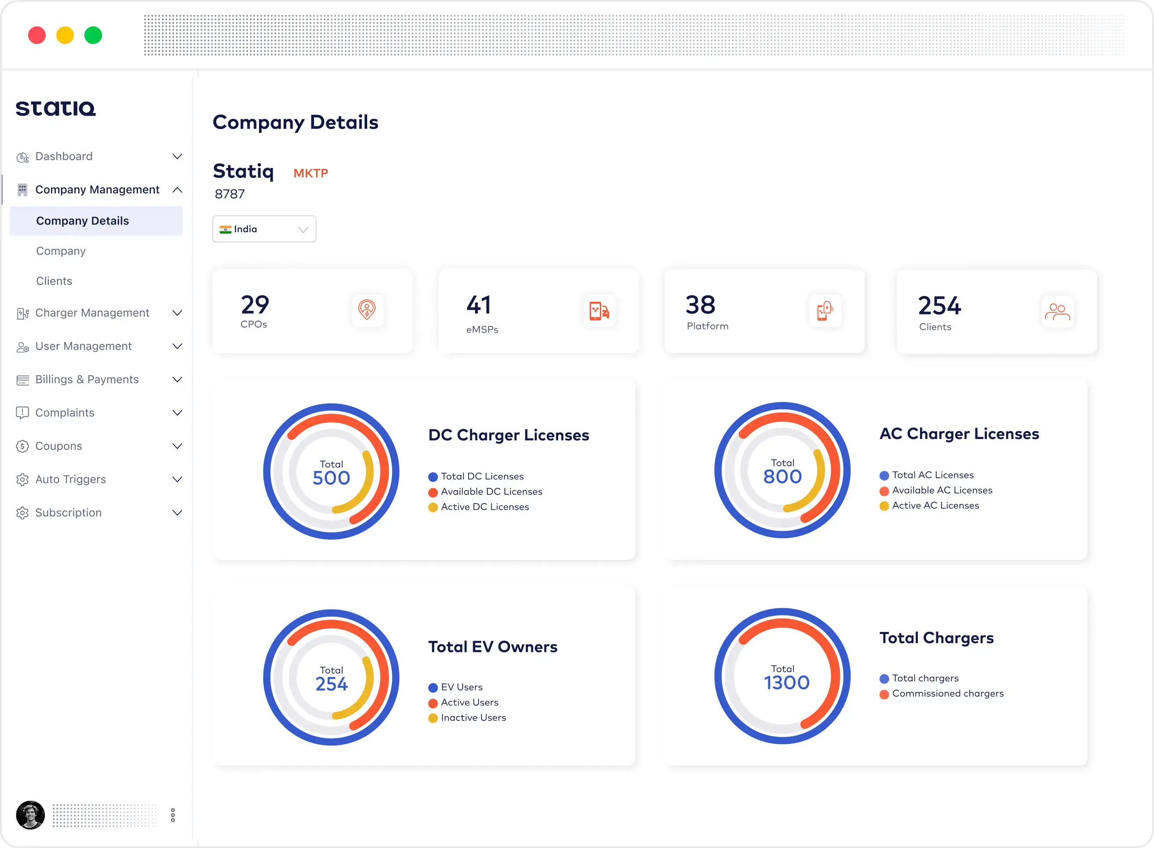Open the Company submenu item
This screenshot has width=1154, height=848.
[x=61, y=251]
